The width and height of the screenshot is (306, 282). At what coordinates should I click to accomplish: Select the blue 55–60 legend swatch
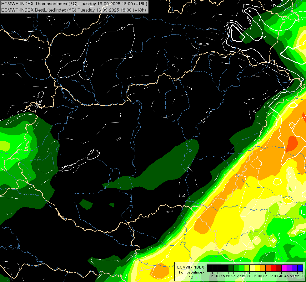pyautogui.click(x=300, y=268)
